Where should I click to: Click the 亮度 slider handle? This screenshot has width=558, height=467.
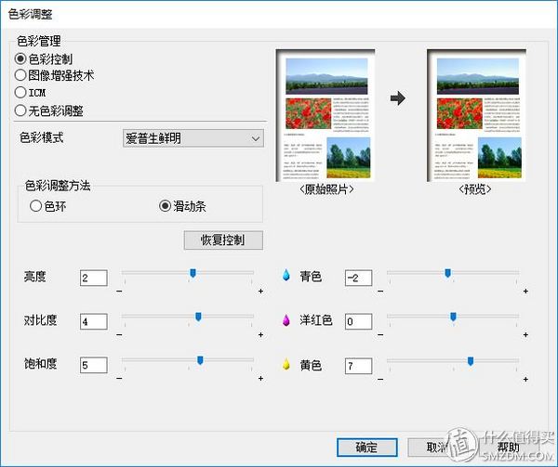pos(193,273)
